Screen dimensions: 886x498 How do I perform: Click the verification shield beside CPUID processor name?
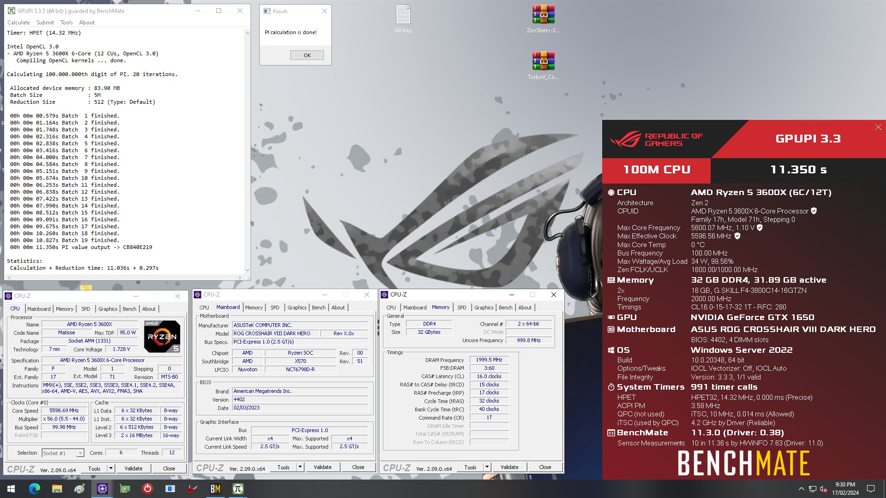(814, 211)
